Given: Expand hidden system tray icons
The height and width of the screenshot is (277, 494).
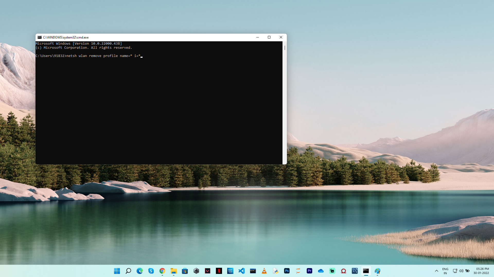Looking at the screenshot, I should tap(436, 271).
